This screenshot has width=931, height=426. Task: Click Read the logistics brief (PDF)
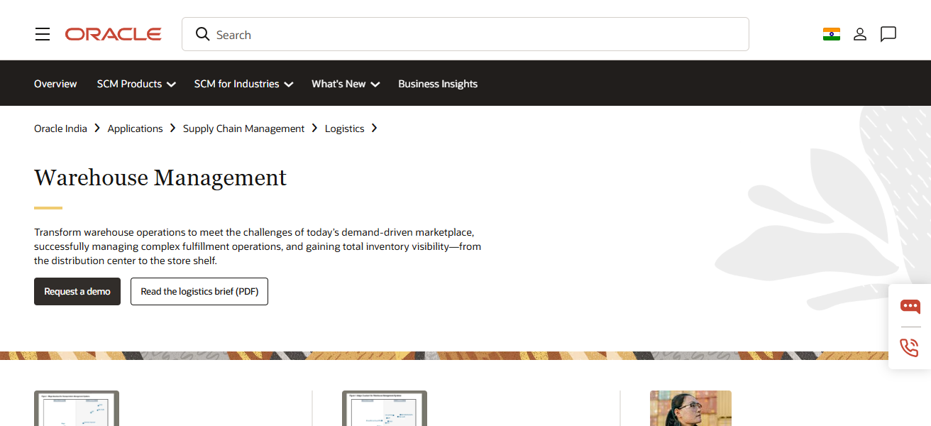[x=199, y=291]
